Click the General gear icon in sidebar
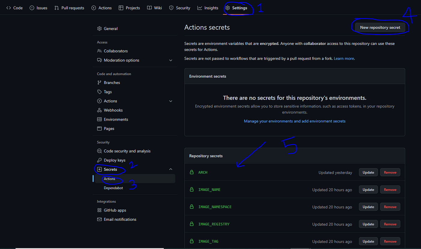 pos(99,29)
